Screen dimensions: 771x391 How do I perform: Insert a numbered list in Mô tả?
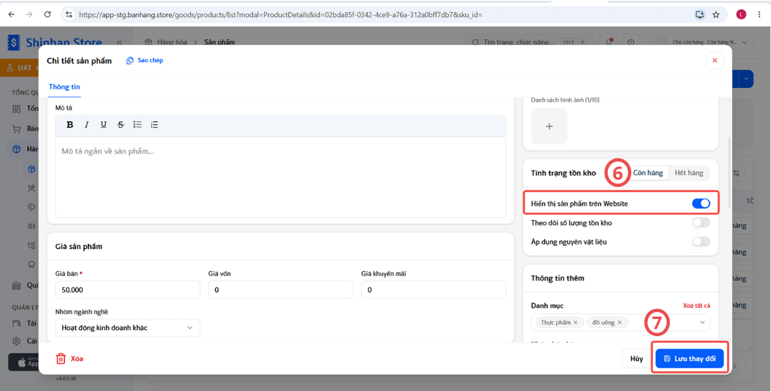[154, 125]
